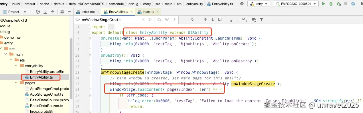
Task: Switch to the Index.ts tab
Action: [x=148, y=12]
